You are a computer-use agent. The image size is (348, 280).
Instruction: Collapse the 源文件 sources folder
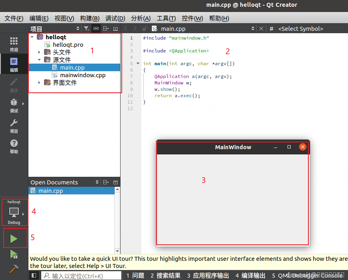click(x=39, y=60)
